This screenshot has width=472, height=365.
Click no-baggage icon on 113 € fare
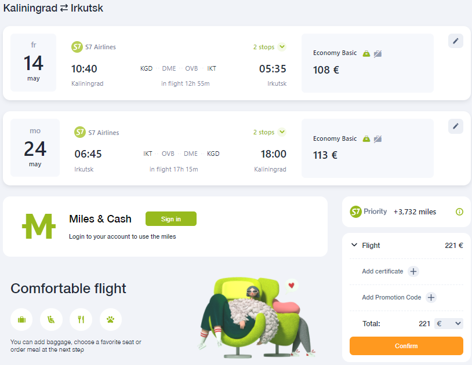point(377,139)
